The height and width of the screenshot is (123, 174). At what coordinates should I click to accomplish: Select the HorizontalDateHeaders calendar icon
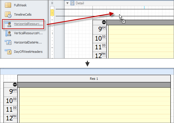pos(8,42)
